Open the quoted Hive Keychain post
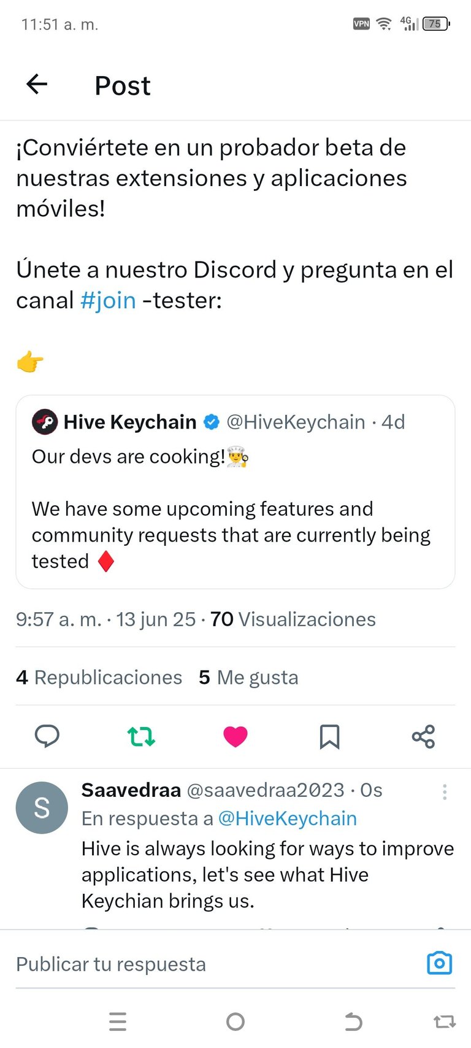Viewport: 471px width, 1048px height. point(235,492)
